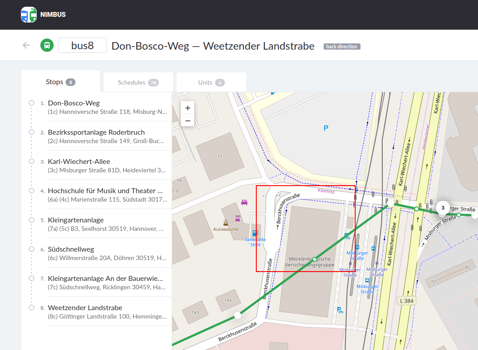The height and width of the screenshot is (350, 478).
Task: Click the white route point near Berckhusenstraße
Action: (x=238, y=315)
